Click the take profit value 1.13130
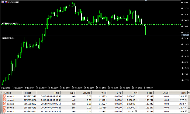The height and width of the screenshot is (114, 190). tap(130, 111)
